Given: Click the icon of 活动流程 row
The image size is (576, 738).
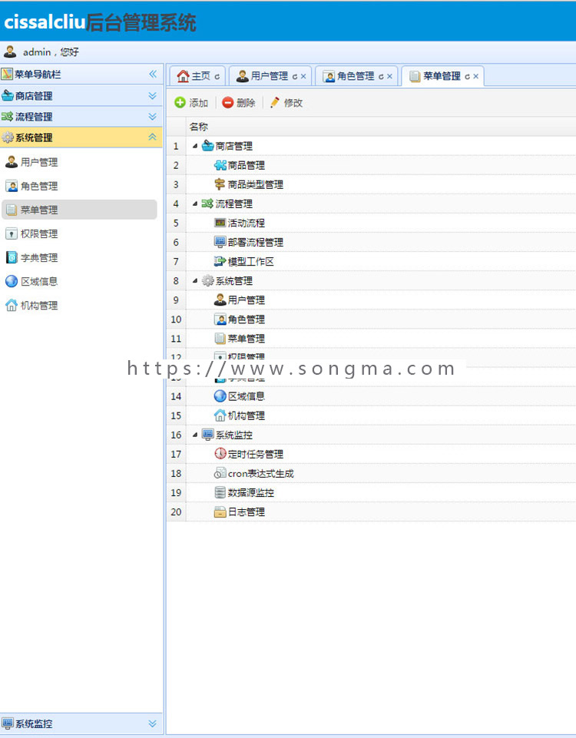Looking at the screenshot, I should pos(220,223).
